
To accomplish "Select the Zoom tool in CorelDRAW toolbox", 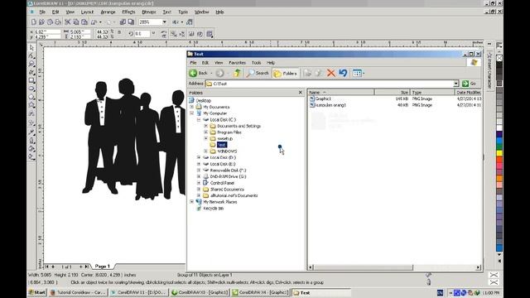I will (x=31, y=64).
